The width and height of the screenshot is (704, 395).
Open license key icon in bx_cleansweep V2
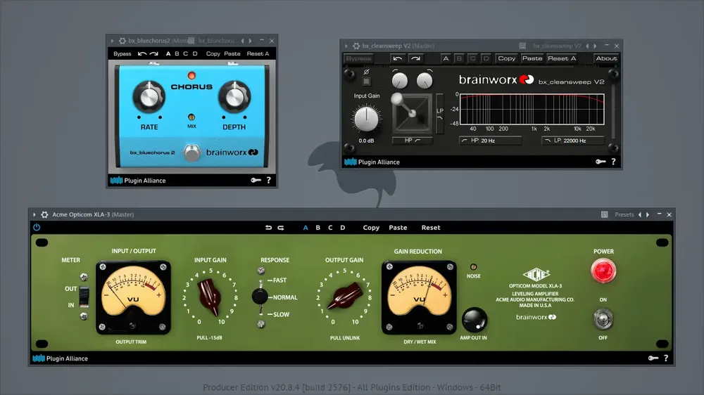[601, 162]
